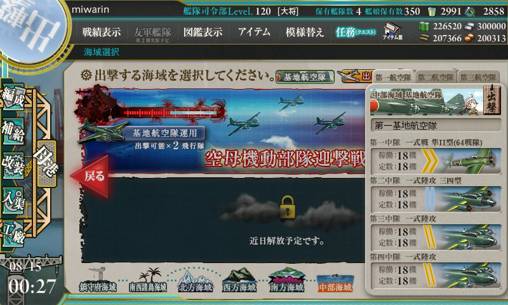
Task: Select the 北方海域 iceberg icon
Action: click(x=196, y=281)
